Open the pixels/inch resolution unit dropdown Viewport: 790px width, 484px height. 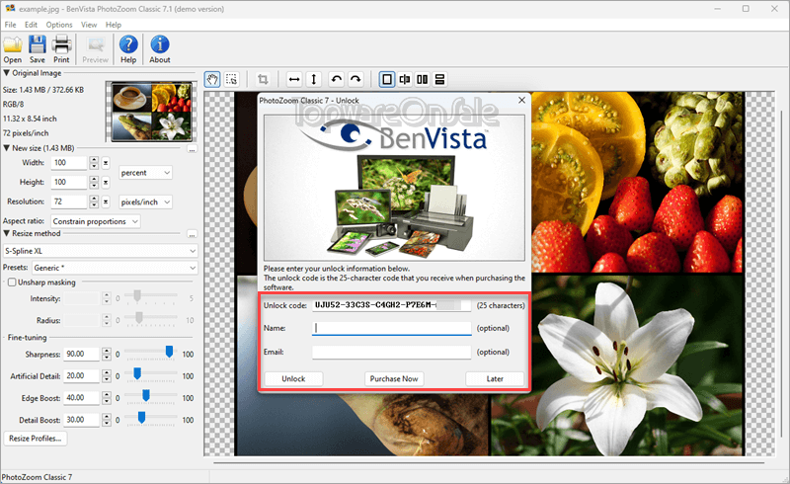[x=145, y=202]
